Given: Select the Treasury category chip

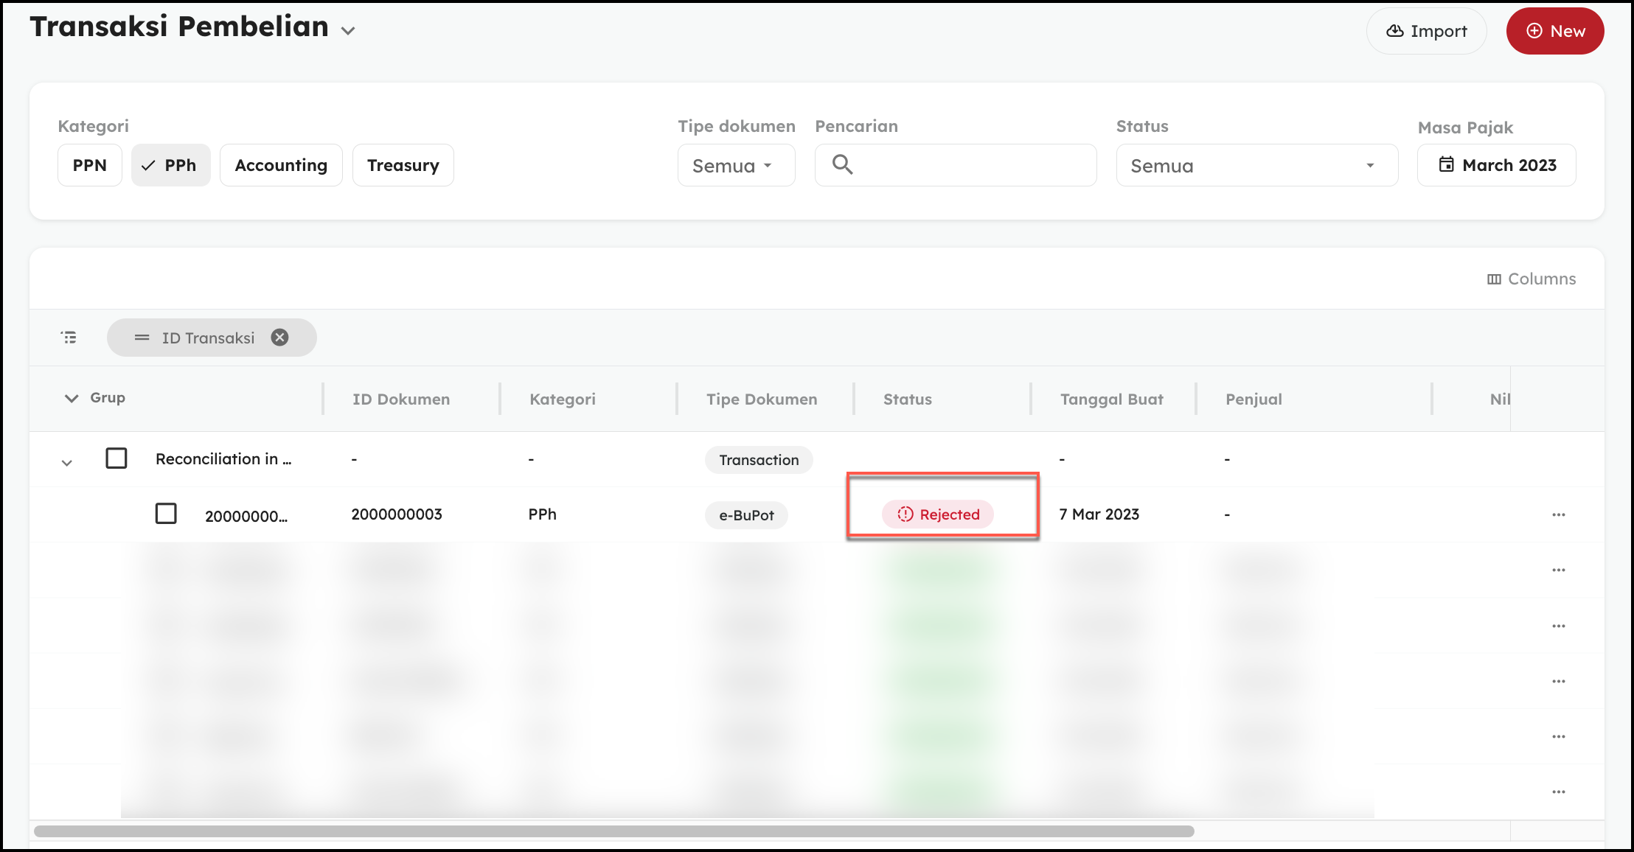Looking at the screenshot, I should pos(403,165).
